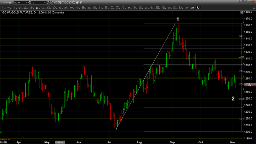
Task: Select the trendline drawing tool
Action: click(3, 7)
